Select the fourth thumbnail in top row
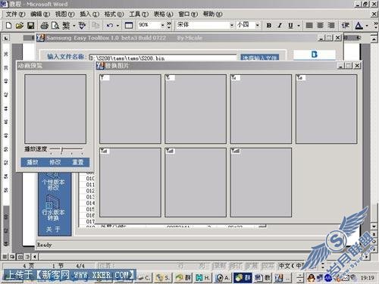This screenshot has width=379, height=284. (327, 109)
